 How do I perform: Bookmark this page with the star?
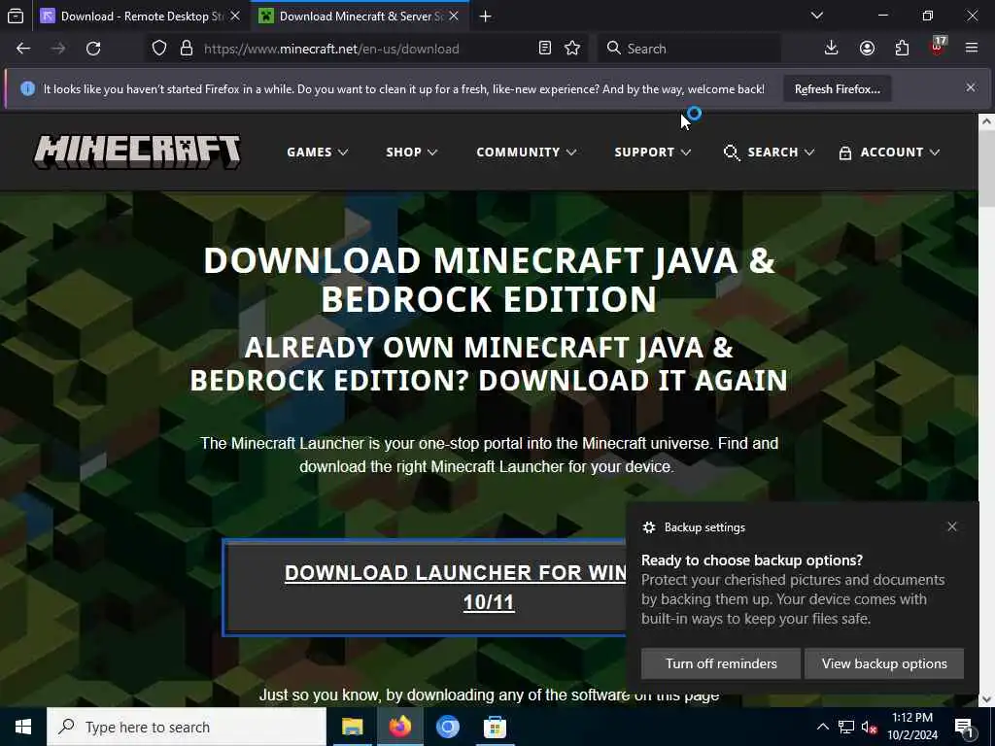[x=572, y=49]
